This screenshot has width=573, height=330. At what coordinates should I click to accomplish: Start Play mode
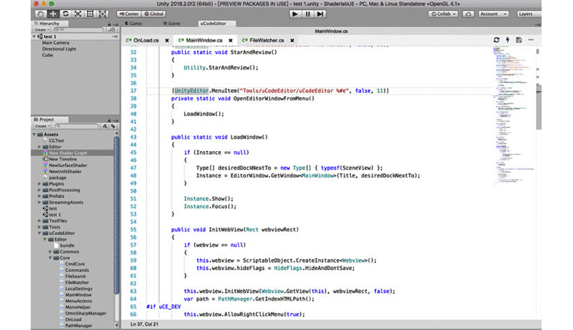tap(296, 14)
